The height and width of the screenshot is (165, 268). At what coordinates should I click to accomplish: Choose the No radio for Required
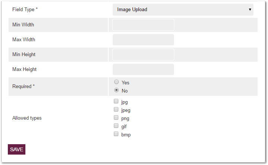click(116, 90)
